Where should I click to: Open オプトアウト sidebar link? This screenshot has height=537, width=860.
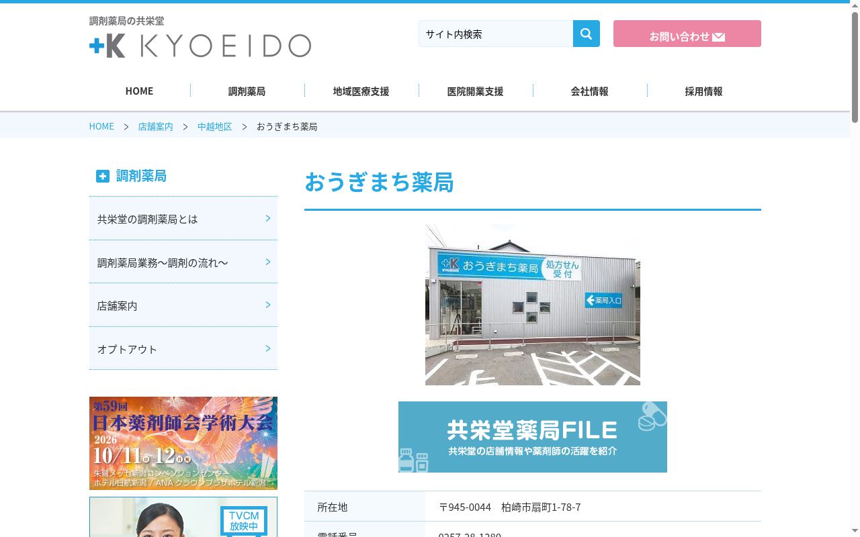183,348
